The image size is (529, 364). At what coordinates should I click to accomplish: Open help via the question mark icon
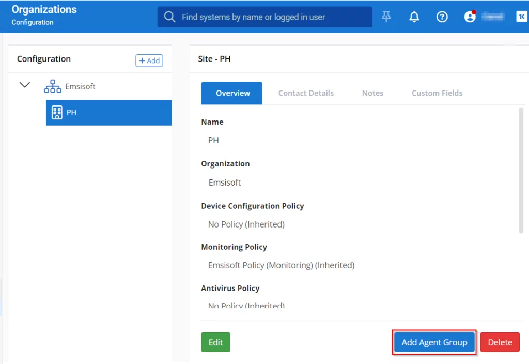[x=442, y=17]
